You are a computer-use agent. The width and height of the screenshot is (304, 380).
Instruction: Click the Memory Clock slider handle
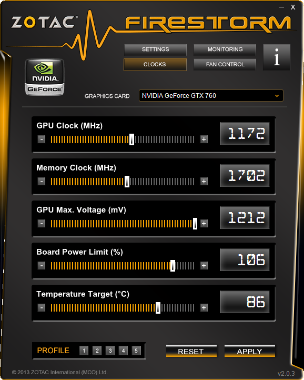(x=127, y=182)
